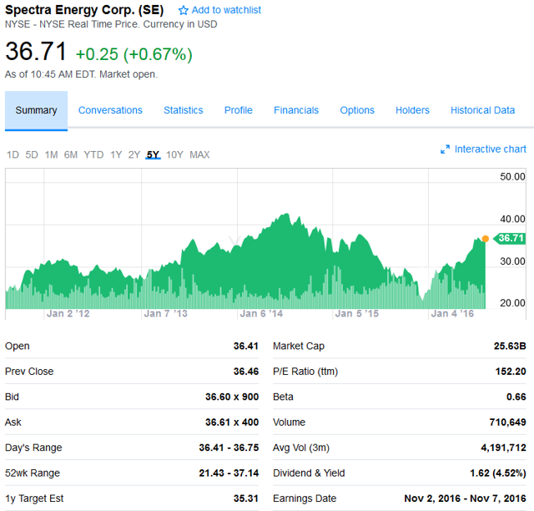Go to the Profile tab
The image size is (534, 511).
tap(239, 110)
